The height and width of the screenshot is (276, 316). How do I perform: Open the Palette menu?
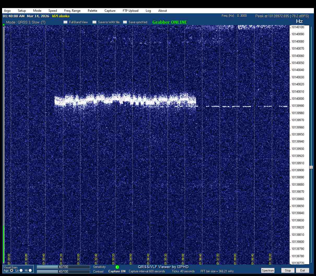point(92,11)
